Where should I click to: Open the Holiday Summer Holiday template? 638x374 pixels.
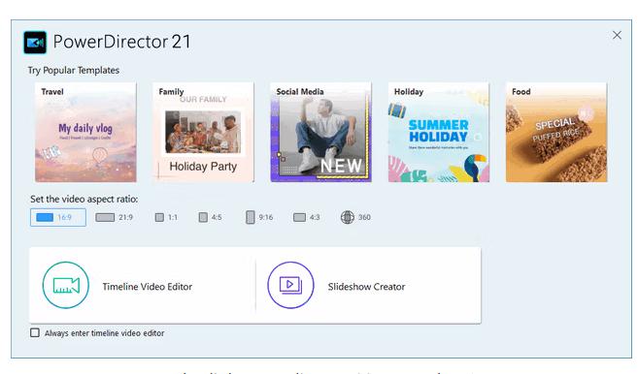(x=439, y=133)
